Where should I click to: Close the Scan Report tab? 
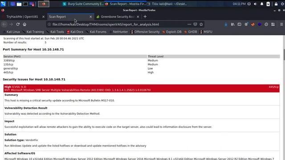pos(90,17)
